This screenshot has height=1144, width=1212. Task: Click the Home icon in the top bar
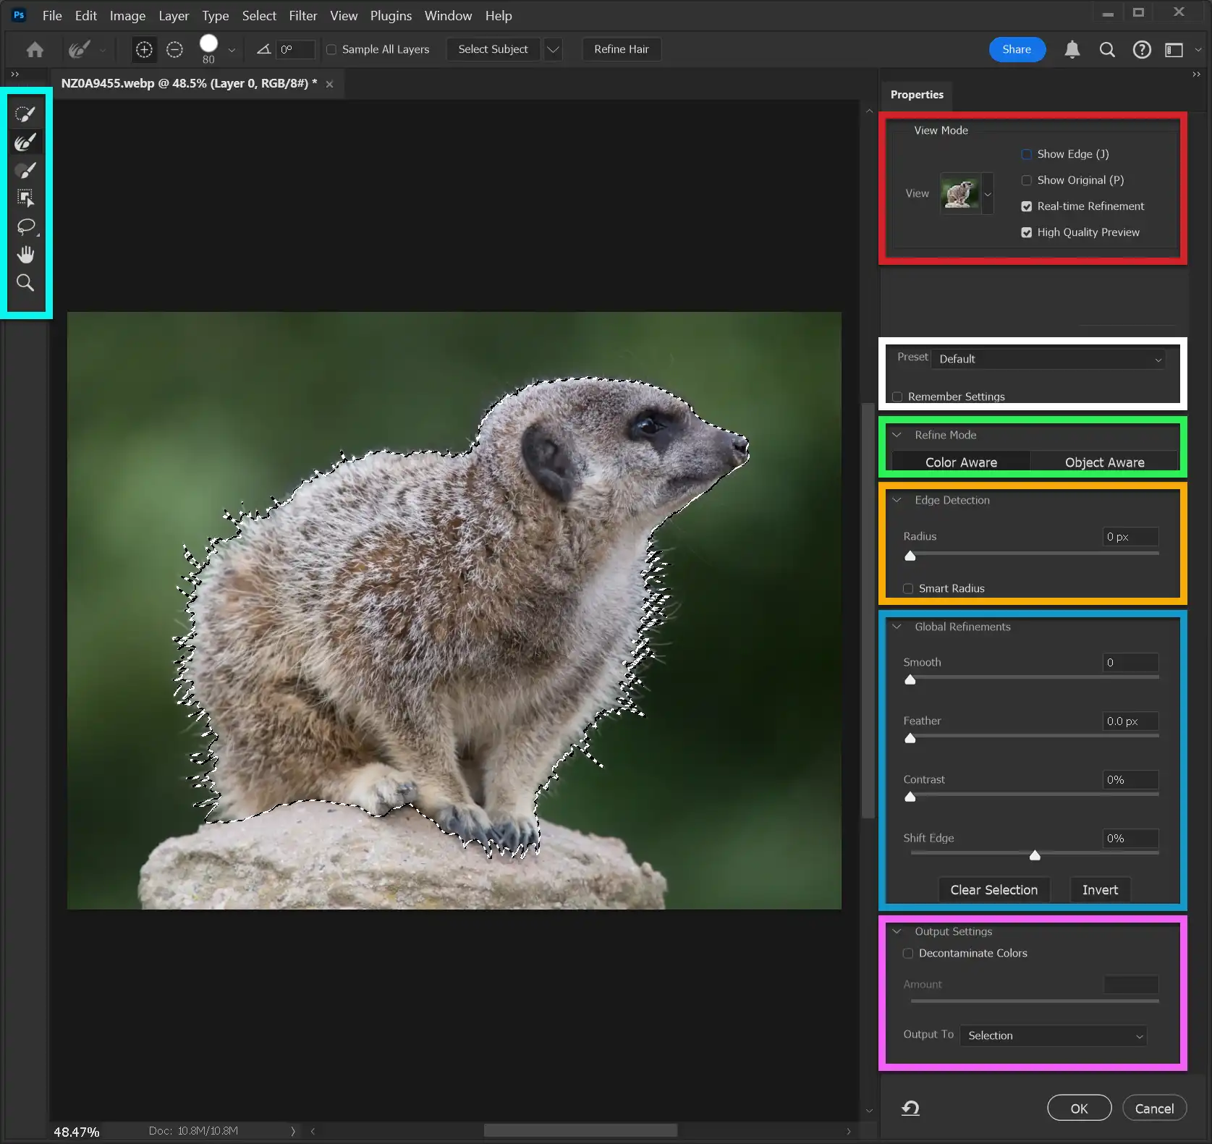[x=35, y=49]
